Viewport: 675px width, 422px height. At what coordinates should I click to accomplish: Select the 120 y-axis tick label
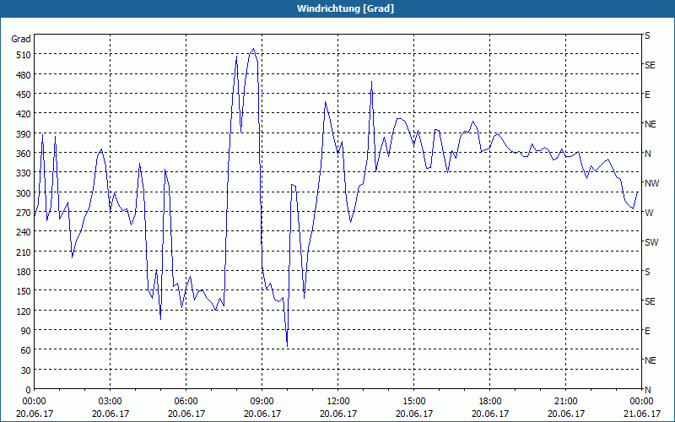(x=24, y=311)
